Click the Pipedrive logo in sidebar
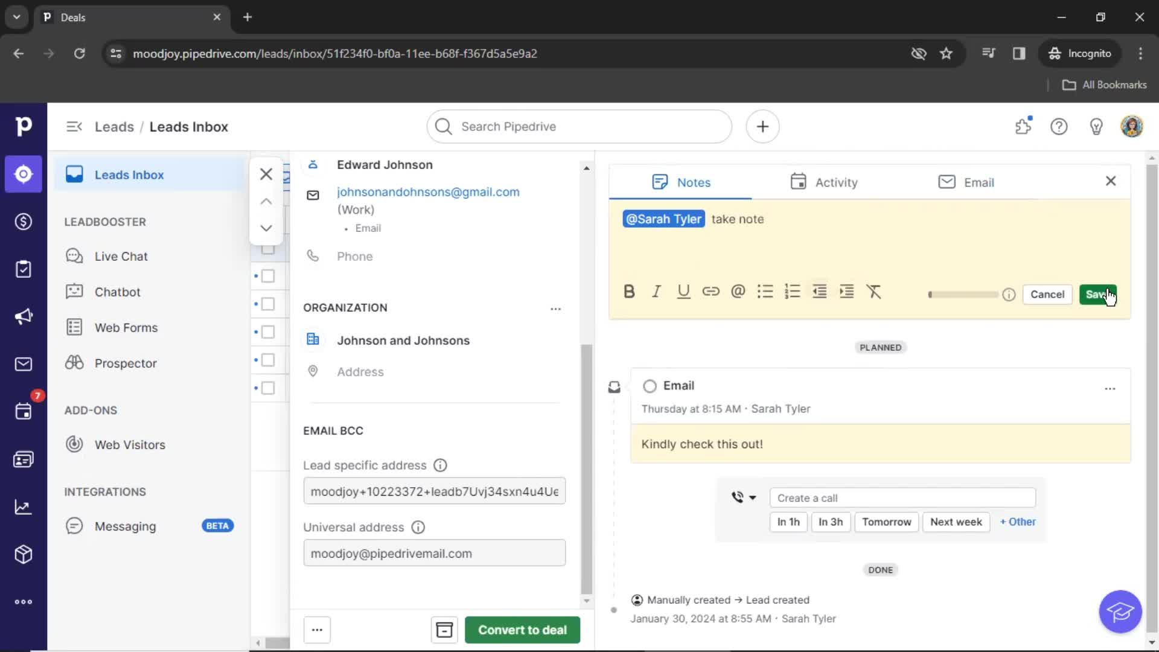The width and height of the screenshot is (1159, 652). (x=24, y=126)
